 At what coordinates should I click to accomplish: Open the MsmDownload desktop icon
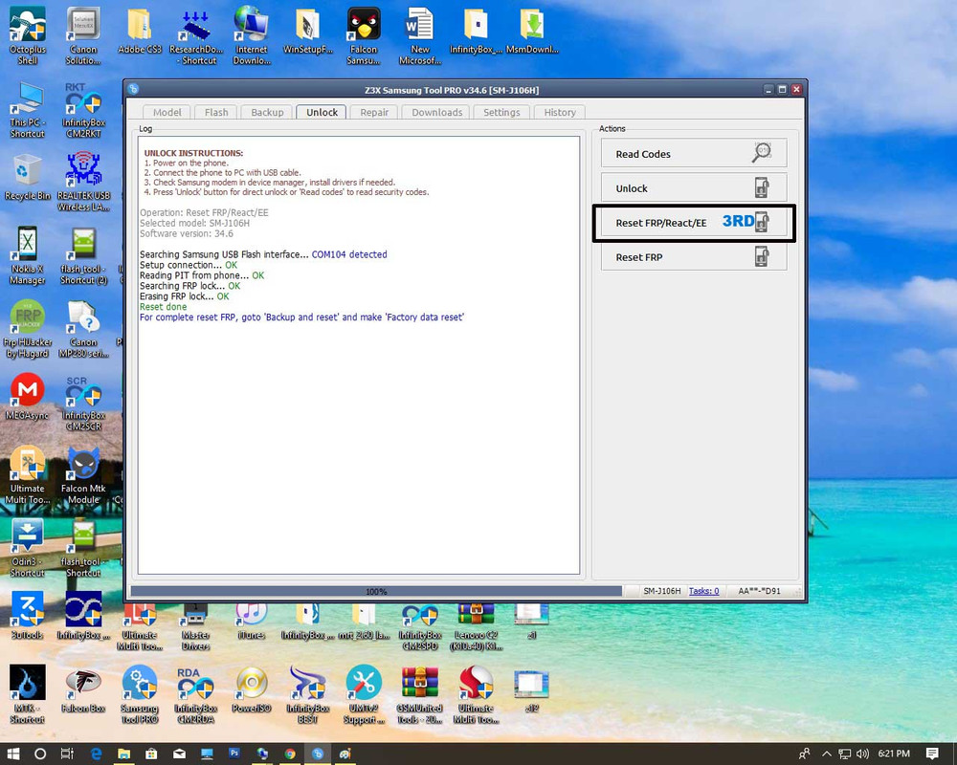click(532, 31)
